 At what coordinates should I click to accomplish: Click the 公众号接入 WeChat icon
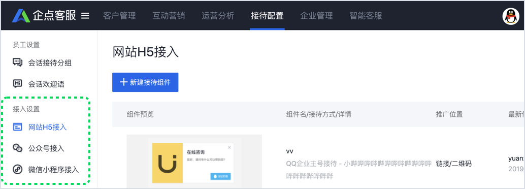pyautogui.click(x=17, y=148)
